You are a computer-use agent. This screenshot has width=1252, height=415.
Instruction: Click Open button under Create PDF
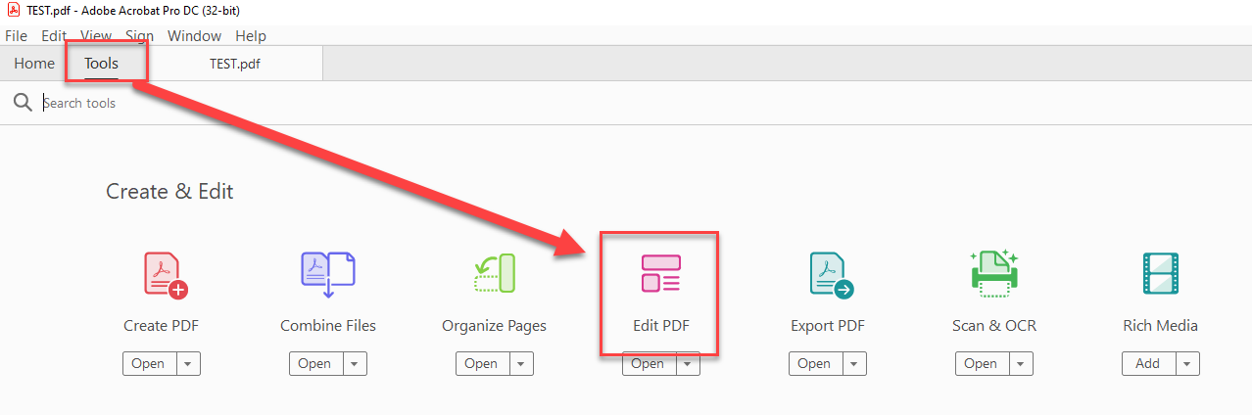pyautogui.click(x=149, y=364)
